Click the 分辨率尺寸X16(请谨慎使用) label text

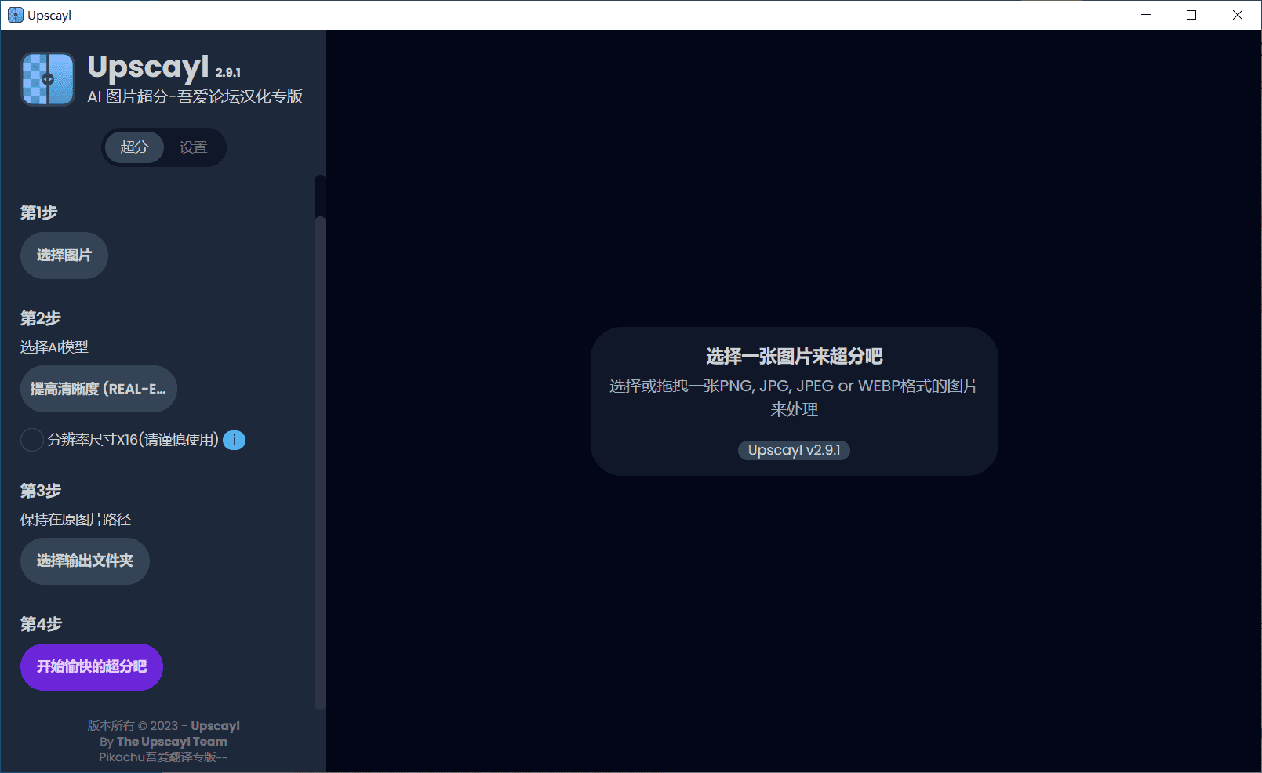(x=133, y=440)
